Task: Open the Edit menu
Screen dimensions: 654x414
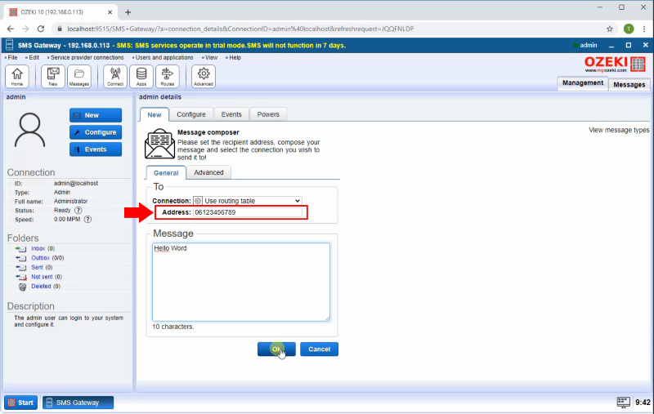Action: point(33,57)
